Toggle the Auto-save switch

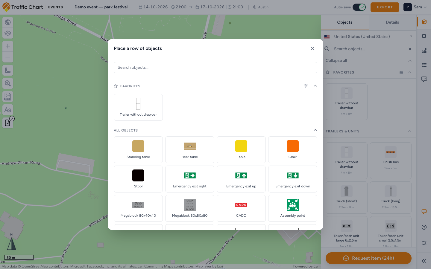coord(359,7)
